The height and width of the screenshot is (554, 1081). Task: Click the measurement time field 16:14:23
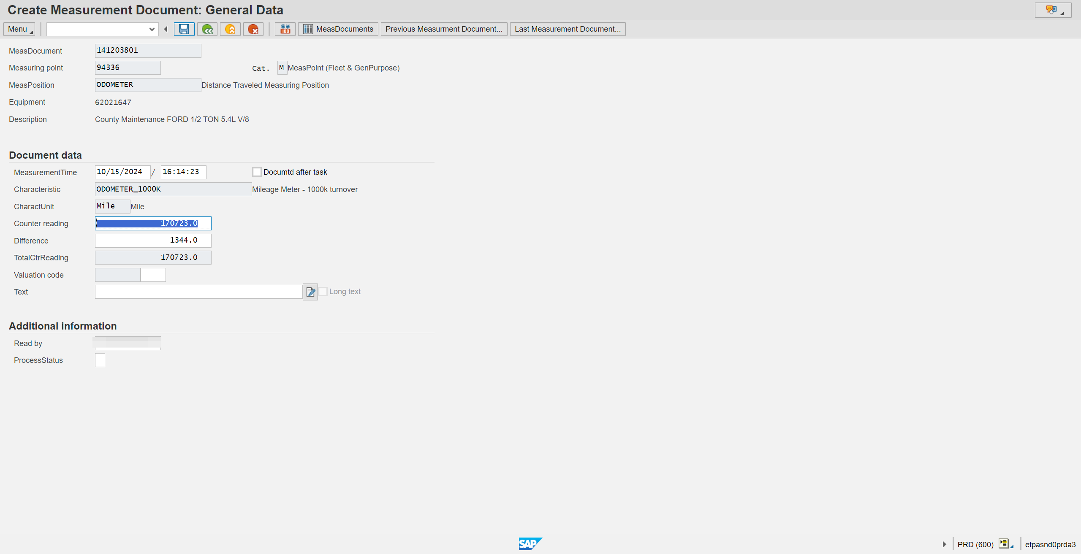tap(183, 172)
